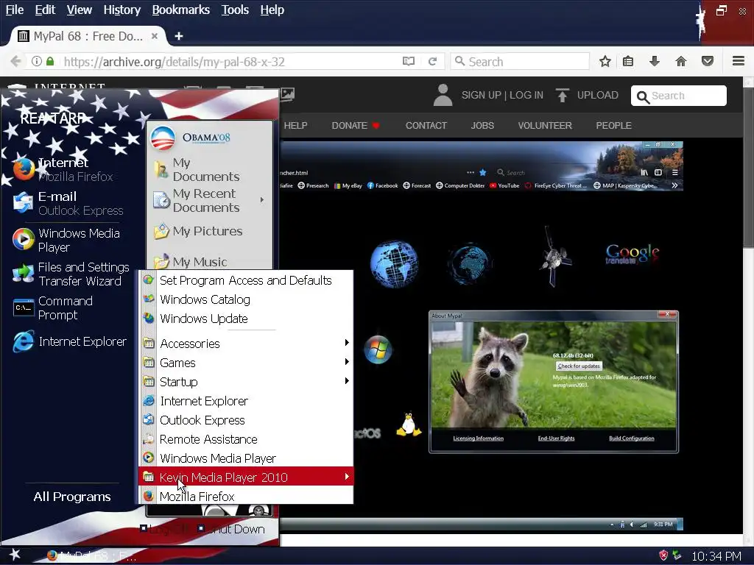754x565 pixels.
Task: Expand the Accessories submenu
Action: point(347,343)
